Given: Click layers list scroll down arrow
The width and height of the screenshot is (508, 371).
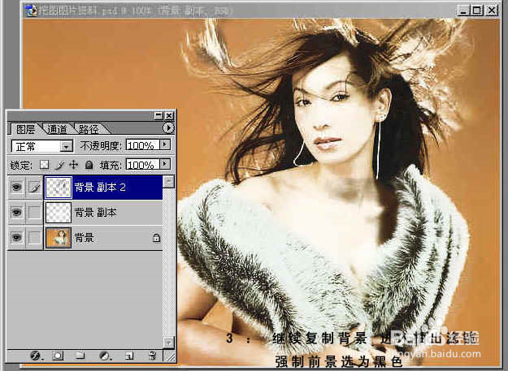Looking at the screenshot, I should pyautogui.click(x=168, y=342).
